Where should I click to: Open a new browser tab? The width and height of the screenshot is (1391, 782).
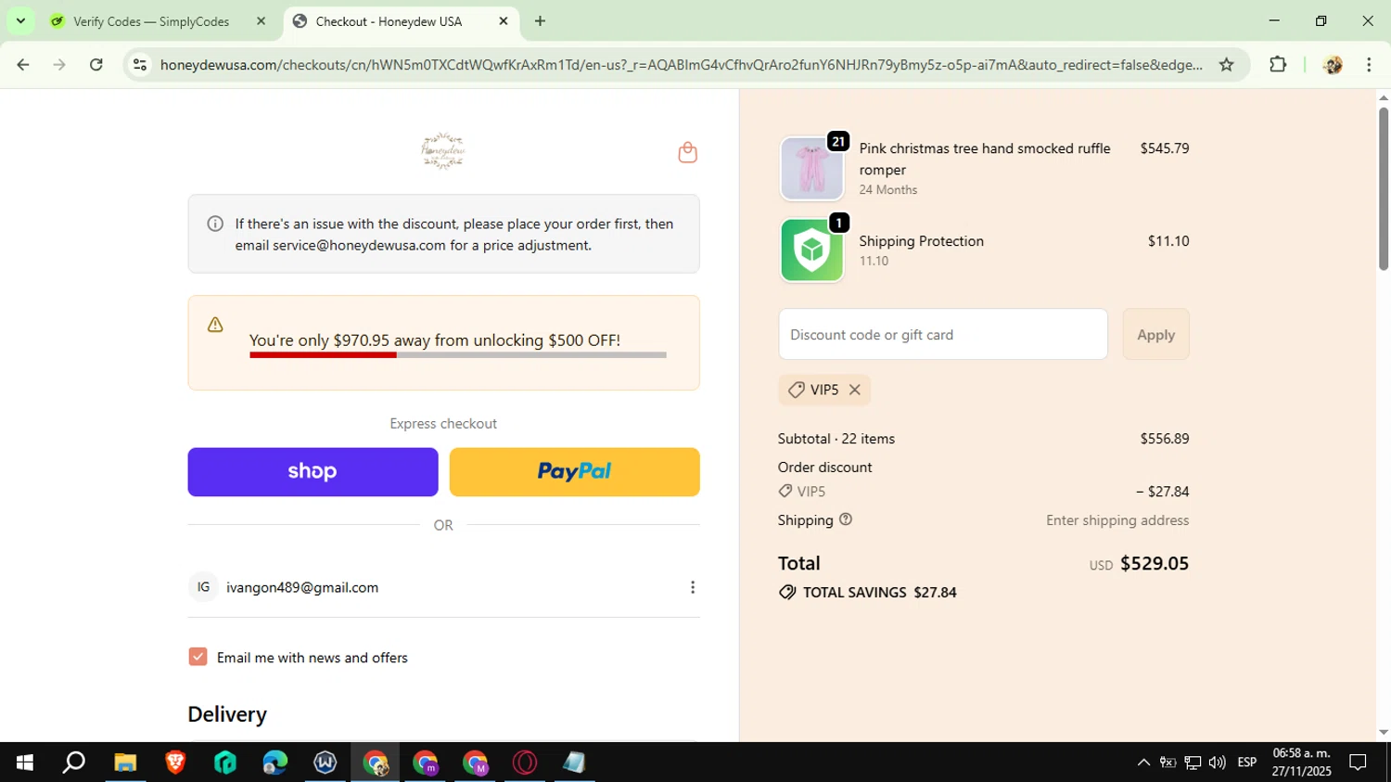click(x=540, y=21)
